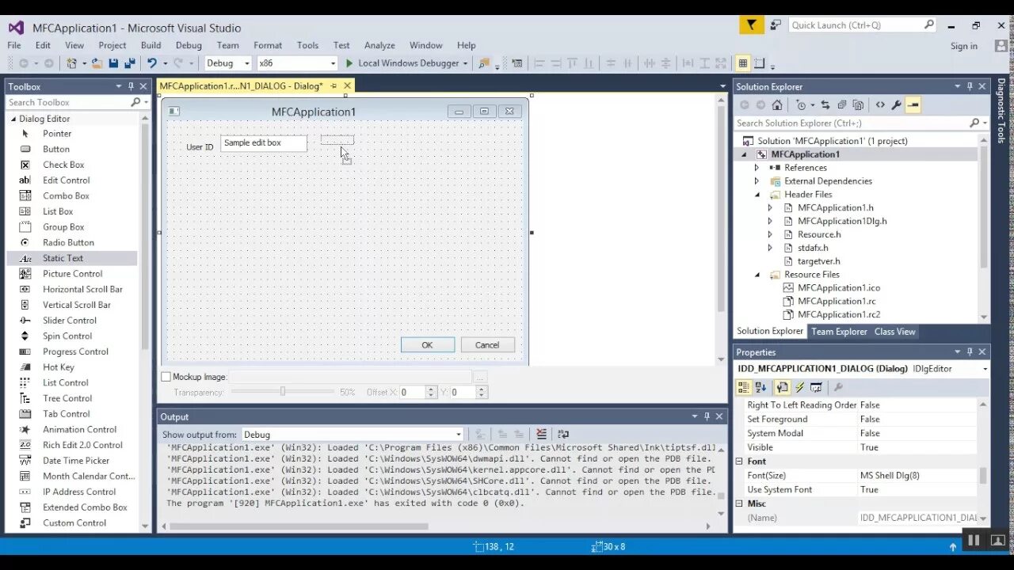The height and width of the screenshot is (570, 1014).
Task: Click Home icon in Solution Explorer
Action: click(777, 104)
